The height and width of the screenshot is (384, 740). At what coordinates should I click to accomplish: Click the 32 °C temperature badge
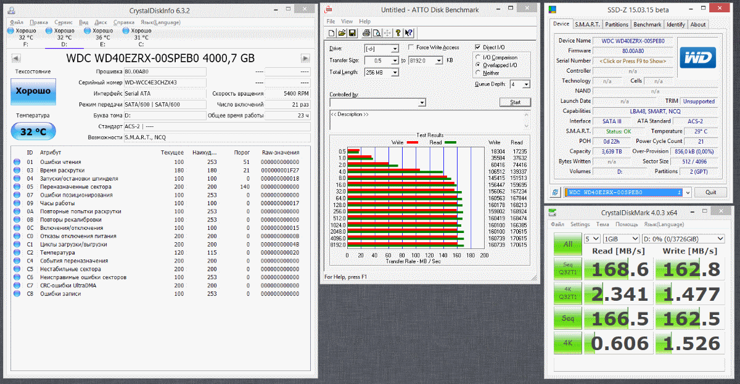pyautogui.click(x=33, y=131)
